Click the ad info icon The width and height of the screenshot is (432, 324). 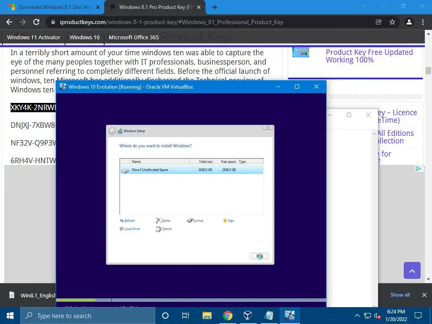tap(418, 168)
